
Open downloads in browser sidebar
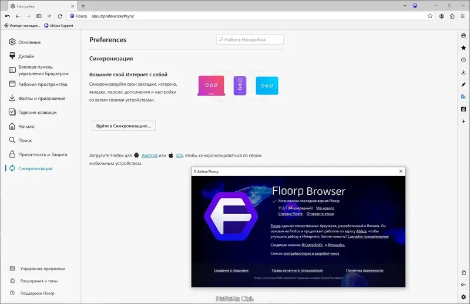(x=464, y=72)
